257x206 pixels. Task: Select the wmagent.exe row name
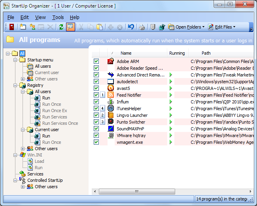point(130,142)
